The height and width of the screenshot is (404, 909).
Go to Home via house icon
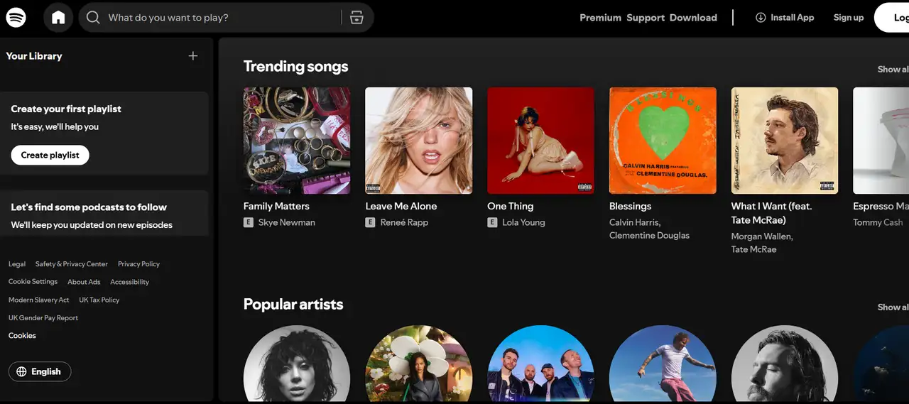[58, 18]
